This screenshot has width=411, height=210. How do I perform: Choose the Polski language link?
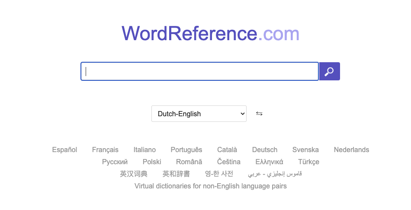pos(152,162)
